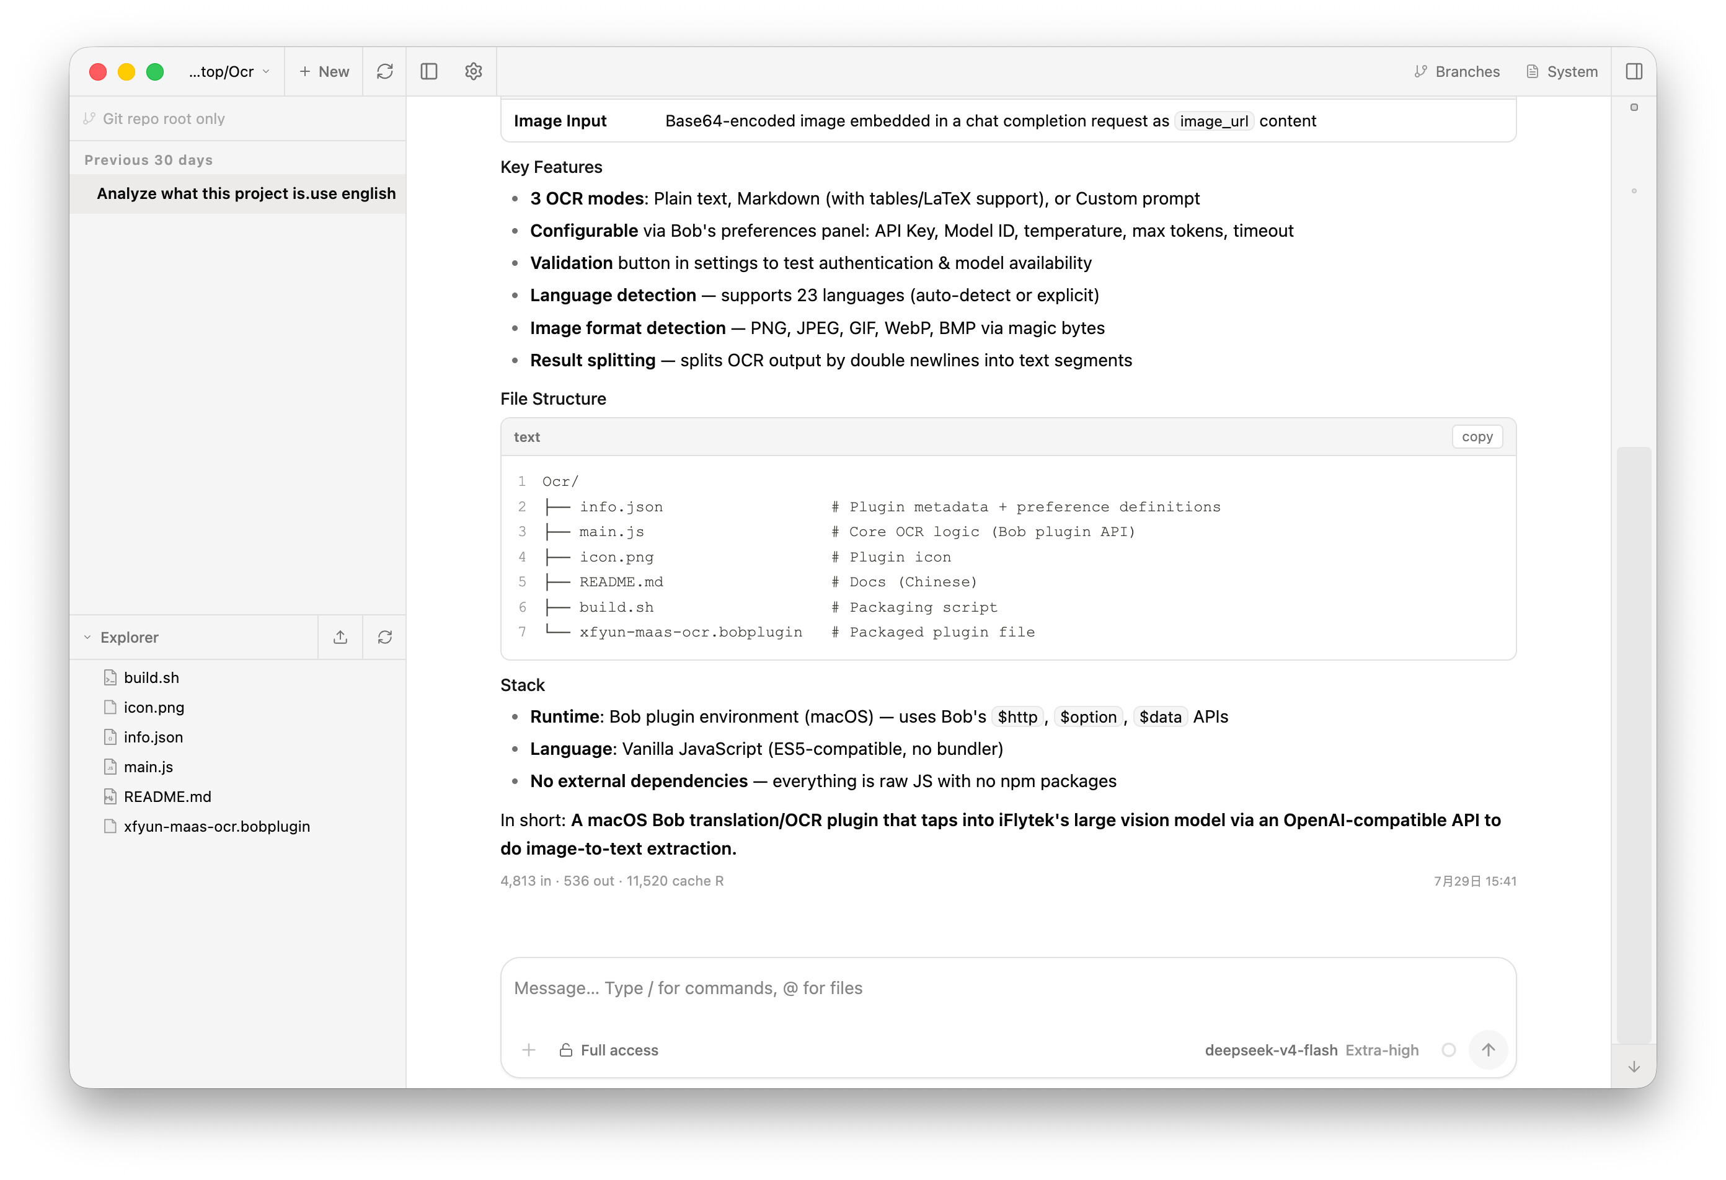This screenshot has width=1726, height=1180.
Task: Click the 'Validation' bullet text
Action: [x=811, y=263]
